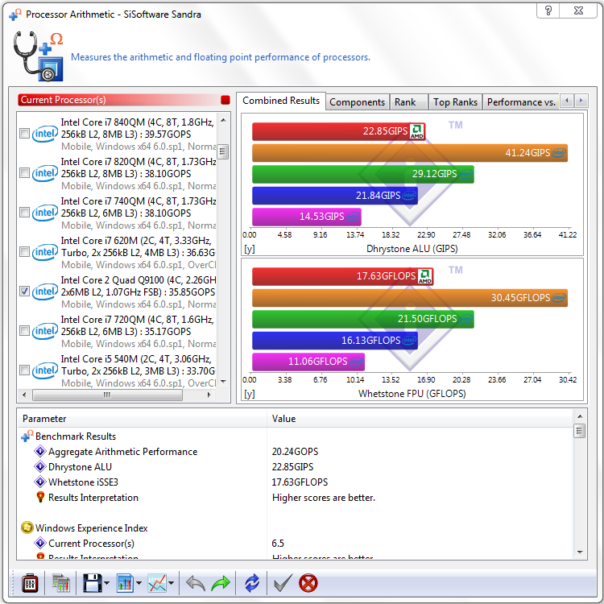Viewport: 604px width, 604px height.
Task: Select the Dhrystone ALU result row
Action: [295, 467]
